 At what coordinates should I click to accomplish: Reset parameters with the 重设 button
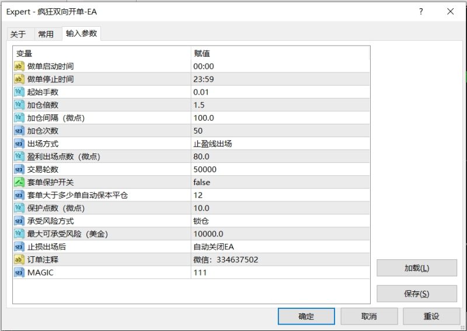pyautogui.click(x=431, y=316)
